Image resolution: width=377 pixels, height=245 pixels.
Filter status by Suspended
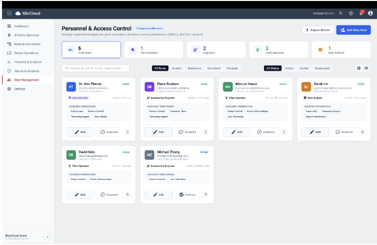pyautogui.click(x=322, y=68)
